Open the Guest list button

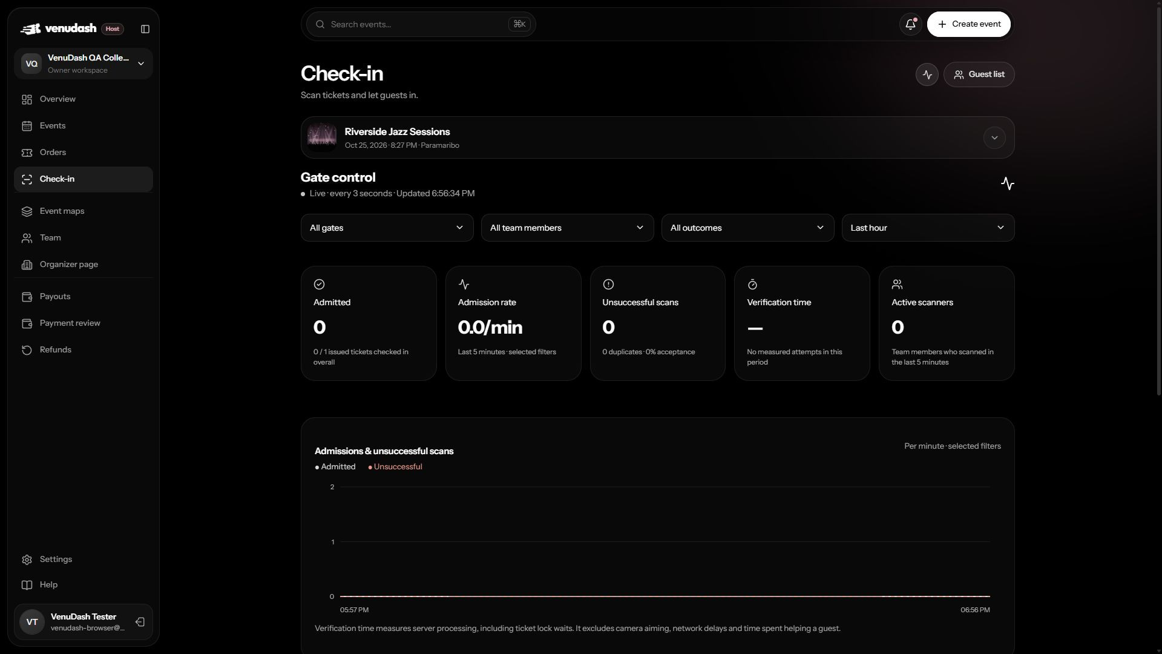(979, 74)
